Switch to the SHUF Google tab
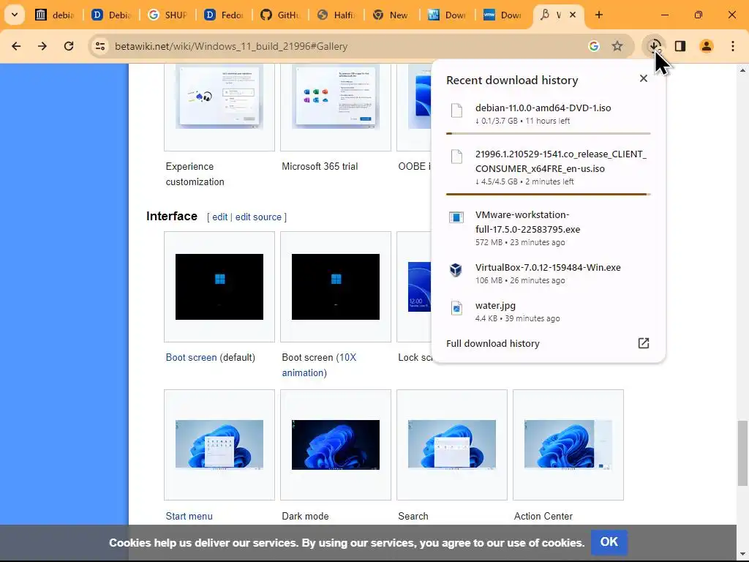This screenshot has width=749, height=562. [x=168, y=15]
